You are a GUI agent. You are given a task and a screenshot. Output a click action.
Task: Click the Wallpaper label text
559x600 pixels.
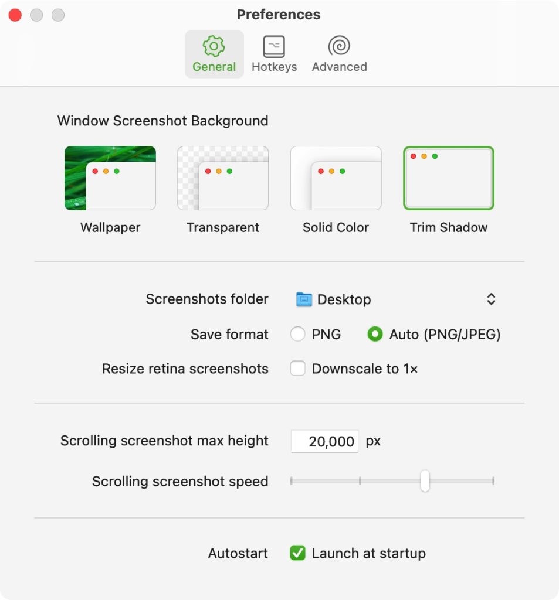(110, 227)
